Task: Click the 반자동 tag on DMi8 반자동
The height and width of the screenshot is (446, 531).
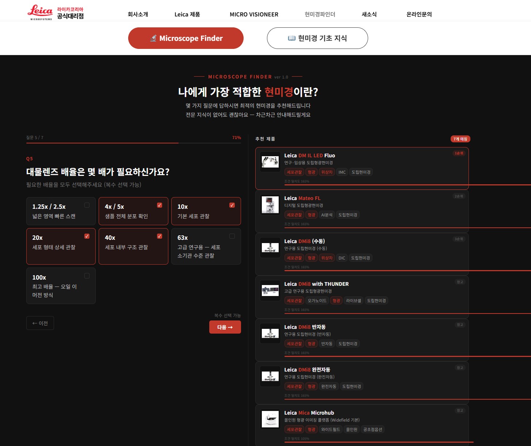Action: [327, 344]
